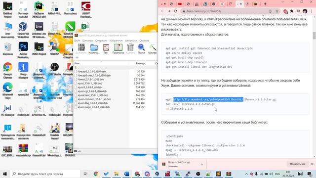Select libecap3_1.0.1-2_i386.deb in the archive
The image size is (316, 178).
[91, 71]
